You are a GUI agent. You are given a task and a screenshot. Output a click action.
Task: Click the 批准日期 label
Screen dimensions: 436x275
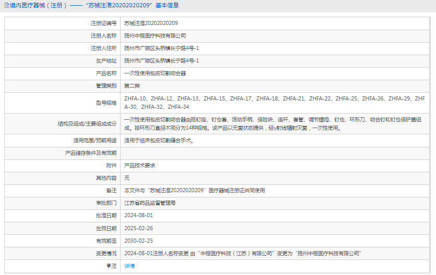coord(106,216)
